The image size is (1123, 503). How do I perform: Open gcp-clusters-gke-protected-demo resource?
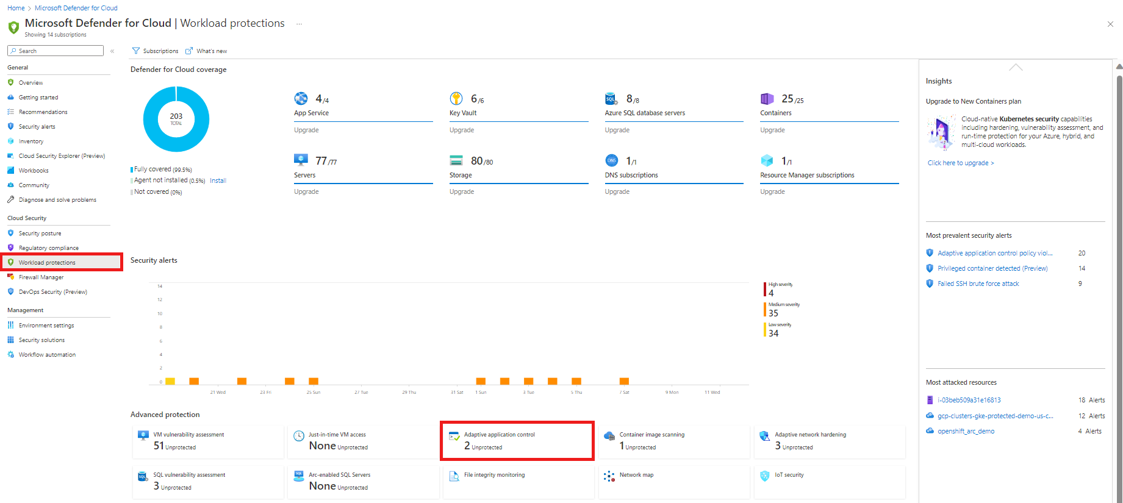coord(996,416)
